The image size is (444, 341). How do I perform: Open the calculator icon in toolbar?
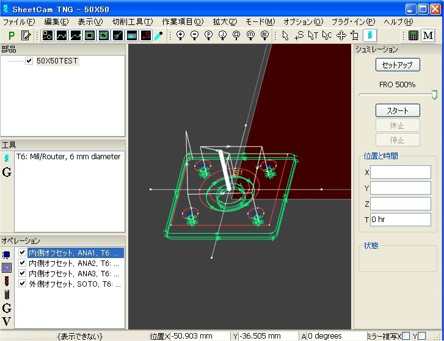point(413,35)
